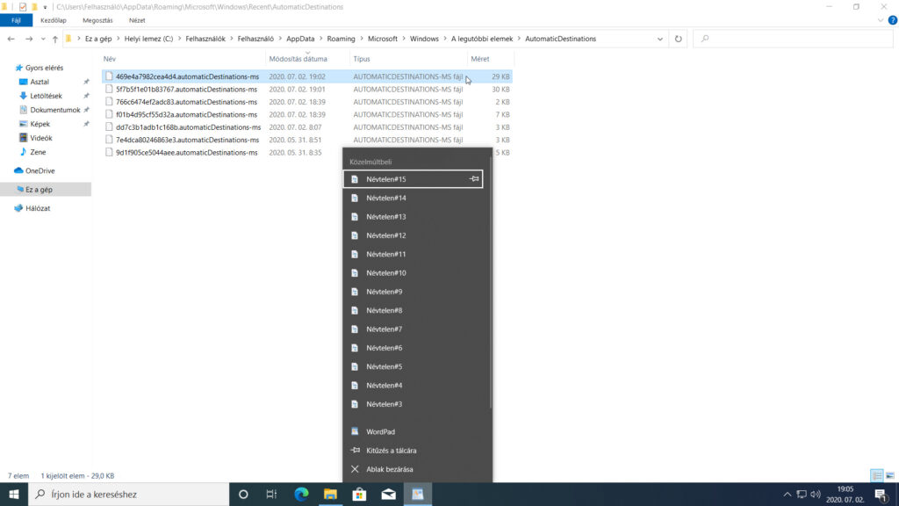This screenshot has height=506, width=899.
Task: Go back with the left arrow
Action: tap(11, 39)
